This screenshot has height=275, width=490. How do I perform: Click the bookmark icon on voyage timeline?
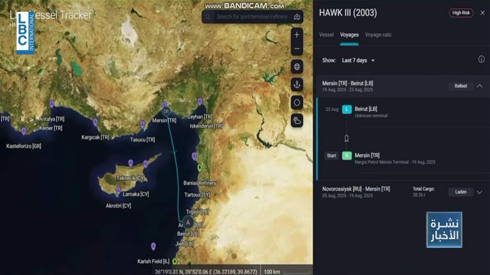point(346,138)
